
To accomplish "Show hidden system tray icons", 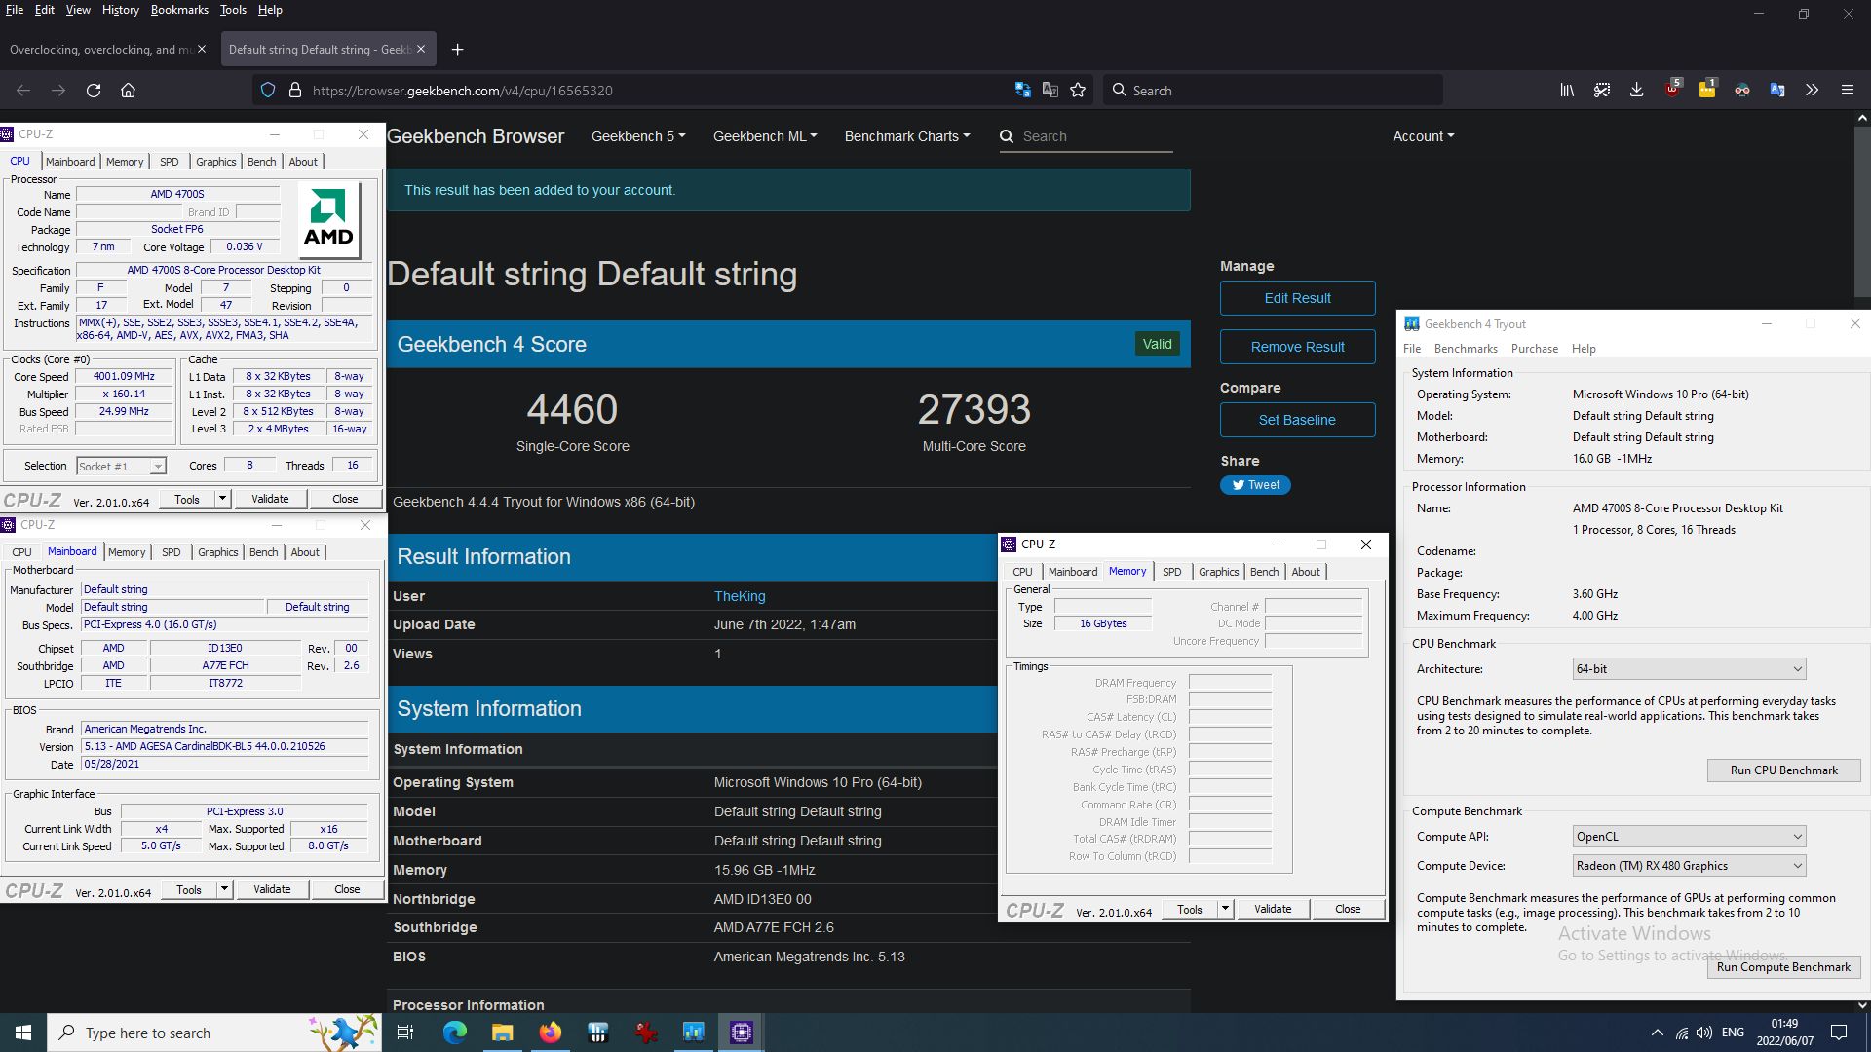I will point(1657,1033).
